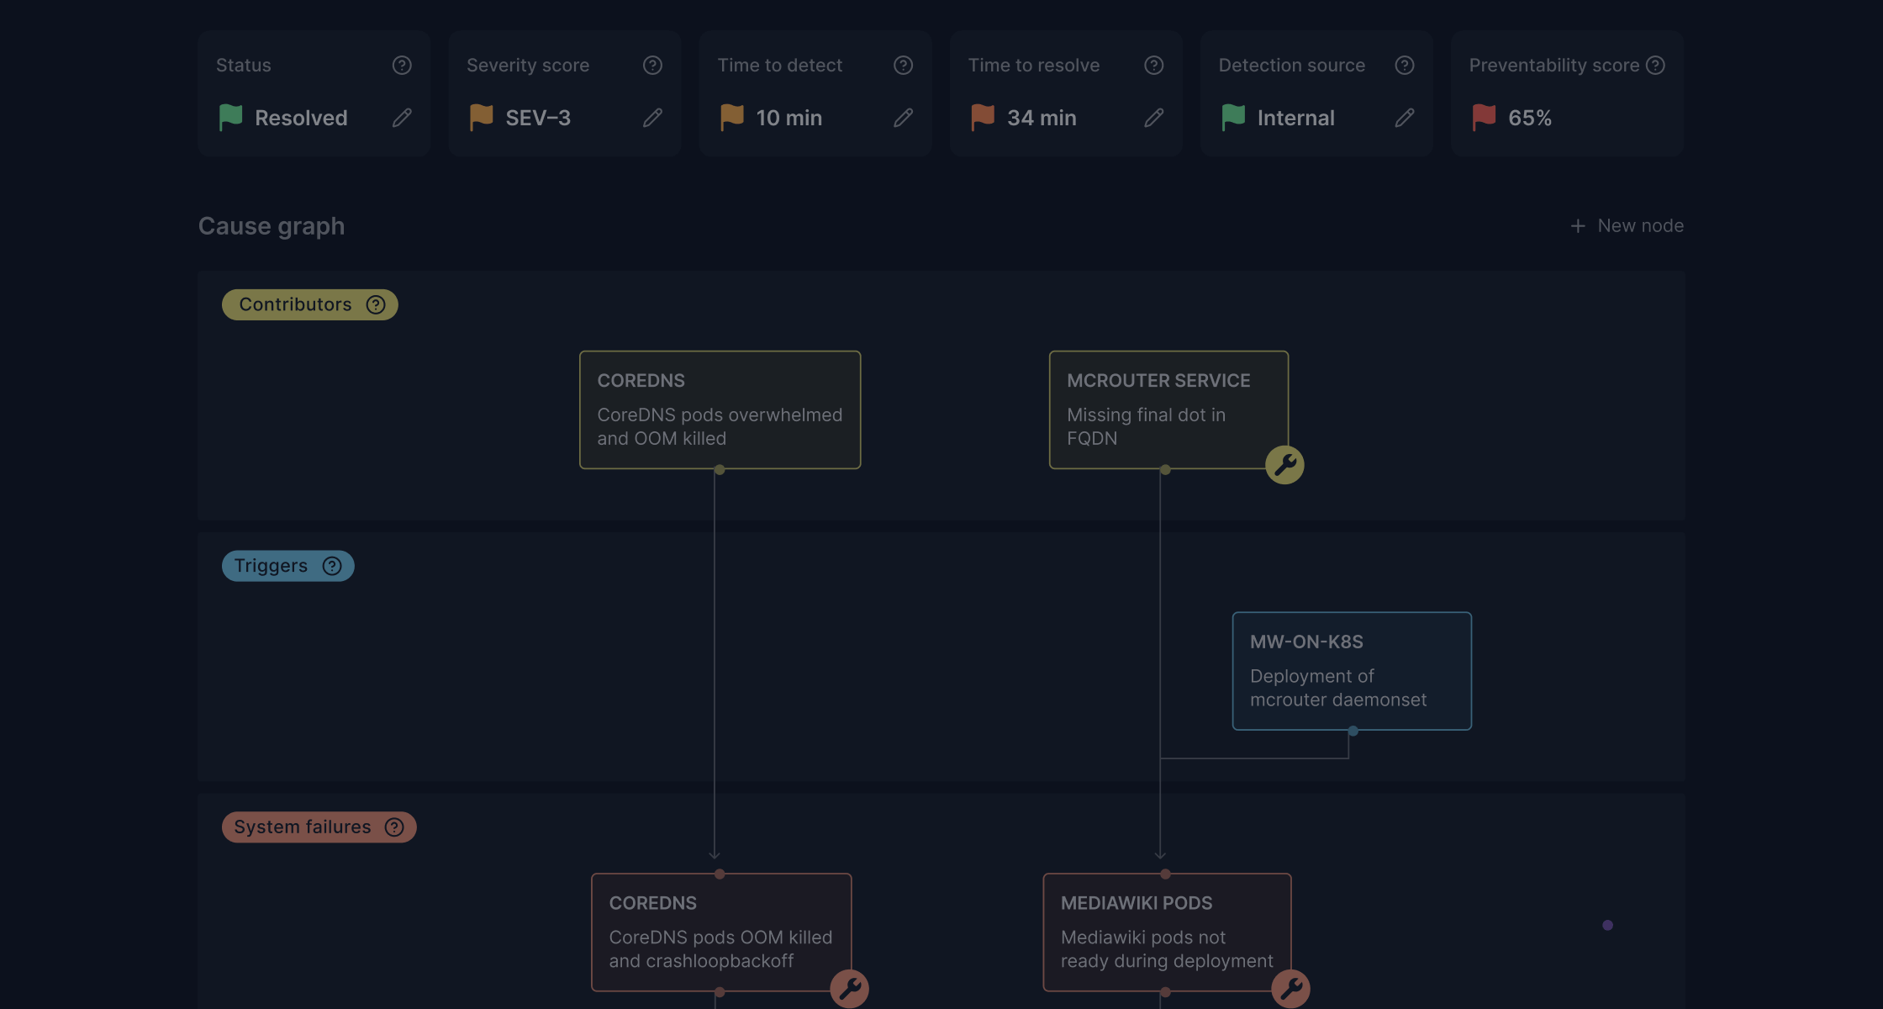1883x1009 pixels.
Task: Edit the Detection source value
Action: [1405, 118]
